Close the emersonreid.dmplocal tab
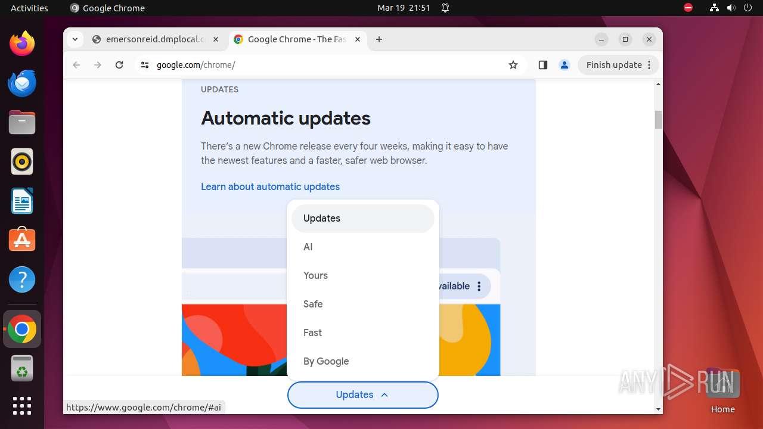763x429 pixels. 216,39
